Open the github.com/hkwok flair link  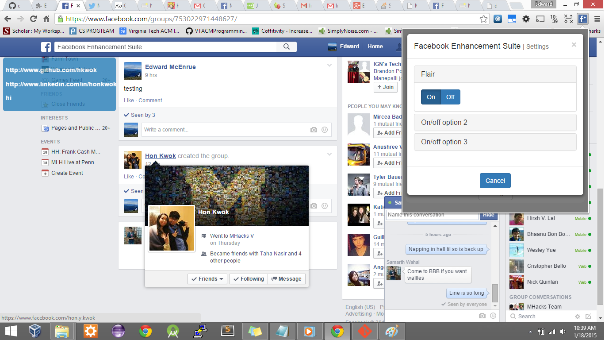point(51,70)
